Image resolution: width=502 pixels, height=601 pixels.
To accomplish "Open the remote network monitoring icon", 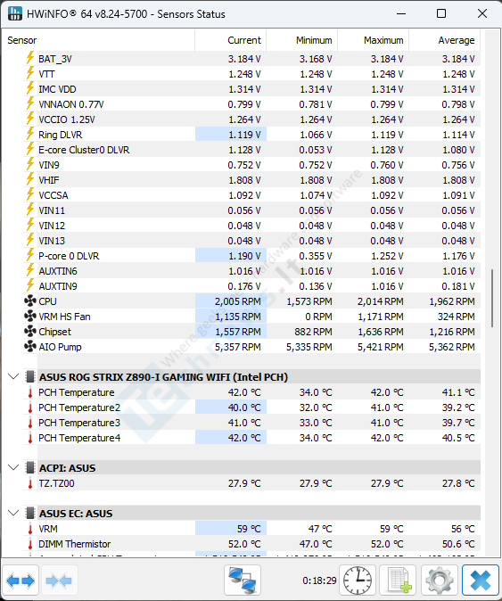I will point(243,580).
